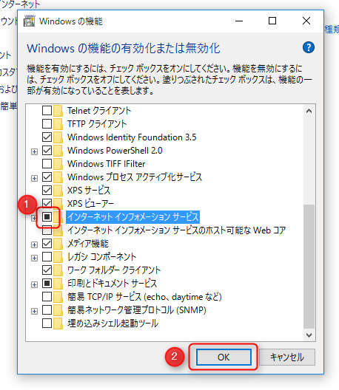Expand the メディア機能 tree node
Screen dimensions: 339x390
[x=34, y=244]
